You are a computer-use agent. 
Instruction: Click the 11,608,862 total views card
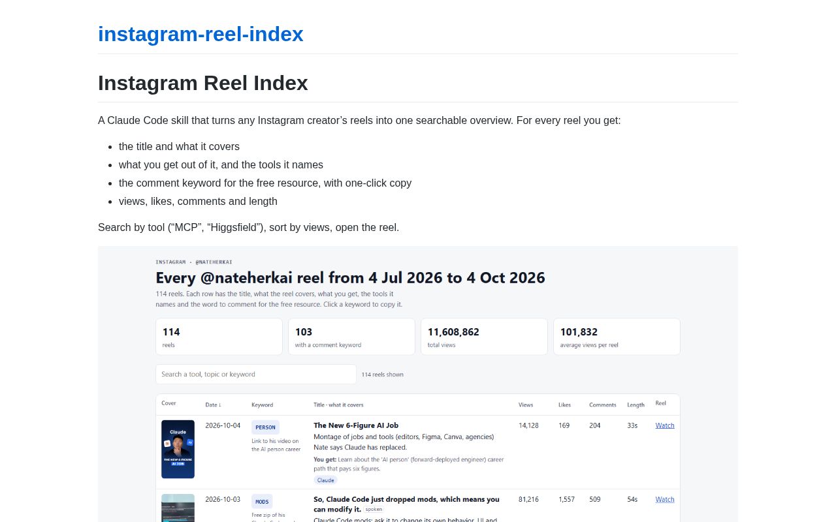484,337
